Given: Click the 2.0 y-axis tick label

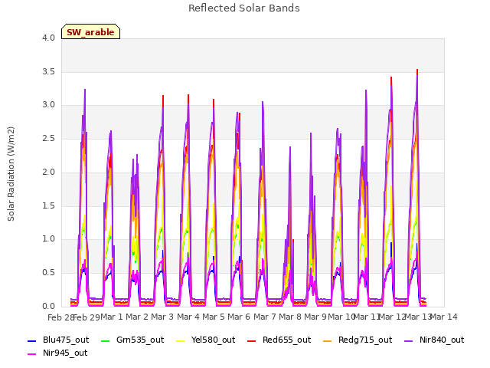Looking at the screenshot, I should 48,172.
